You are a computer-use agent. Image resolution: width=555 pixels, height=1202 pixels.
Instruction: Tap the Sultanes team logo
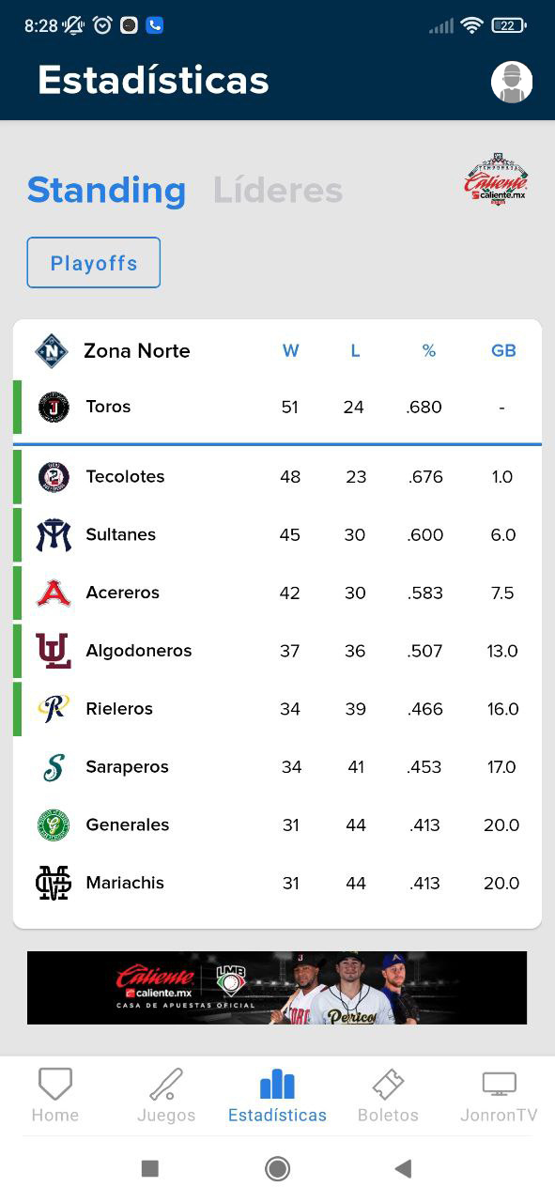coord(54,535)
